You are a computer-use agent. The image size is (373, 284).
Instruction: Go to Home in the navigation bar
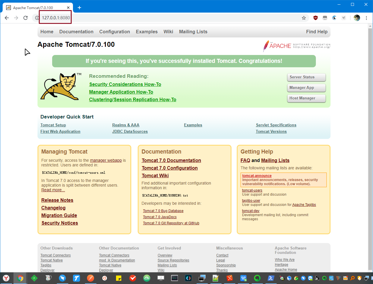click(47, 32)
